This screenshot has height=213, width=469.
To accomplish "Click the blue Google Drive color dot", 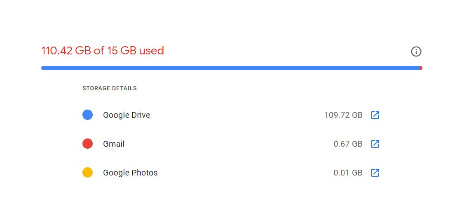I will [87, 115].
